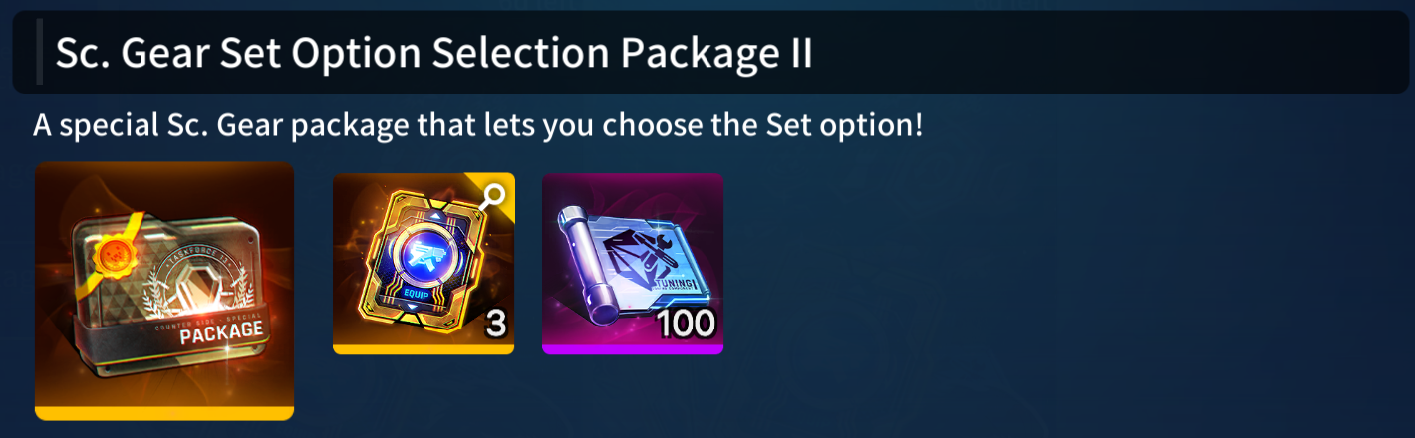
Task: Click the purple rarity bar under the tuning item
Action: click(x=633, y=349)
